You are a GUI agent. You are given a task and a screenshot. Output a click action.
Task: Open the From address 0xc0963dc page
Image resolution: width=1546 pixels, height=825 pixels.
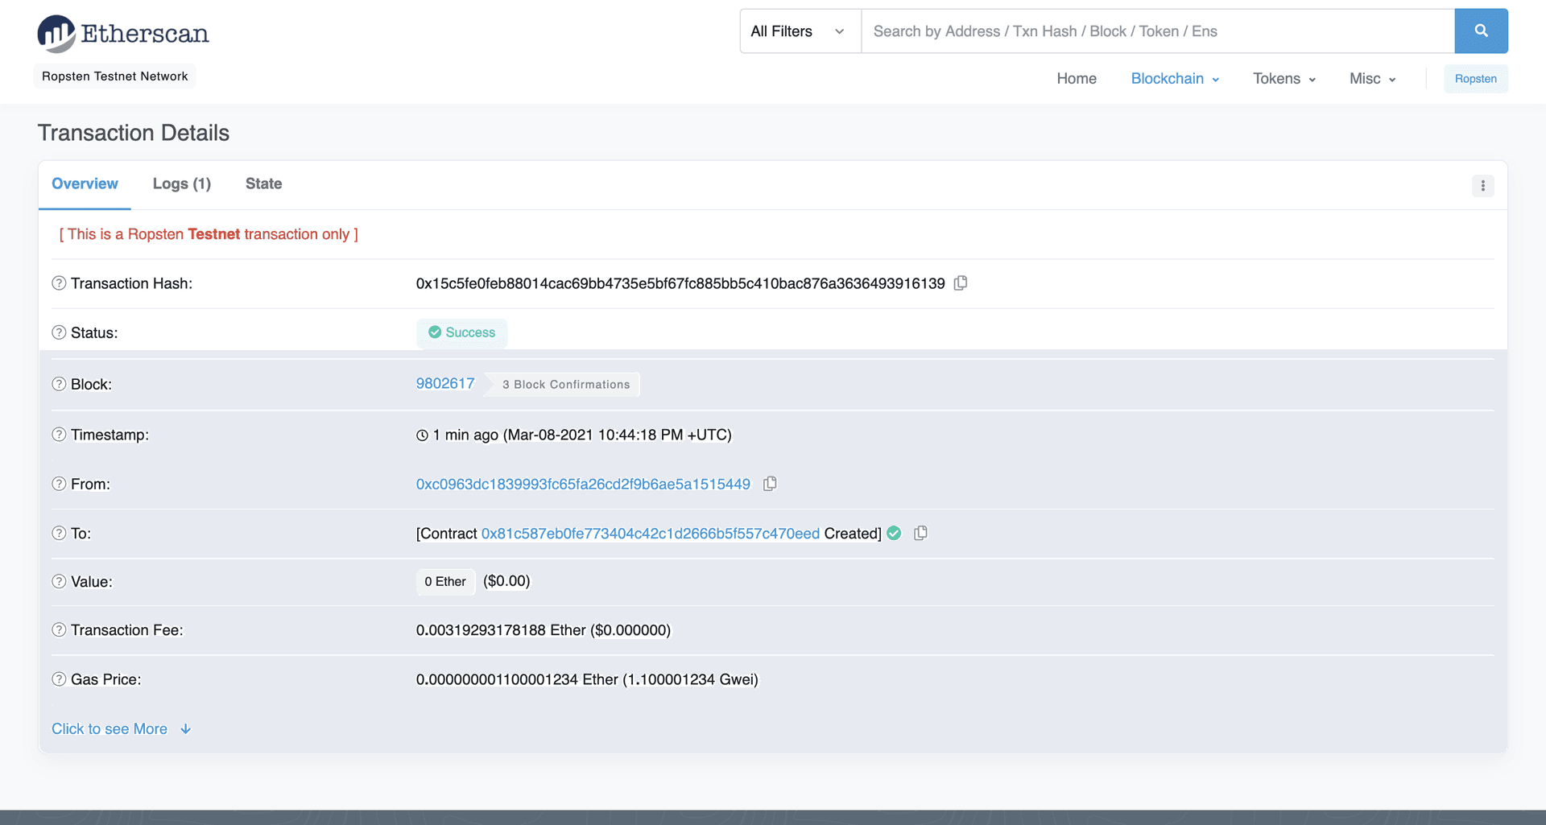click(582, 484)
